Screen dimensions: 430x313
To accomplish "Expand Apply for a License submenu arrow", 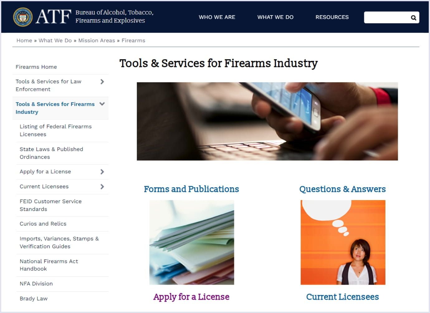I will 102,172.
